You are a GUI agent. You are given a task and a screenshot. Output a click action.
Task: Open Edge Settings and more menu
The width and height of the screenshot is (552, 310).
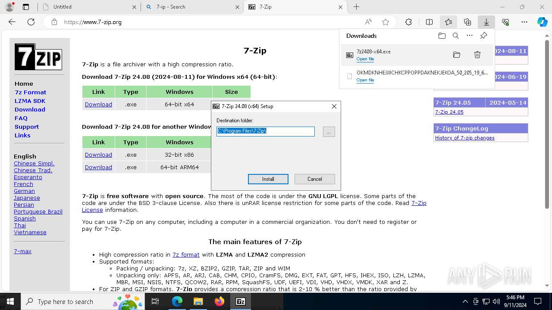point(524,22)
